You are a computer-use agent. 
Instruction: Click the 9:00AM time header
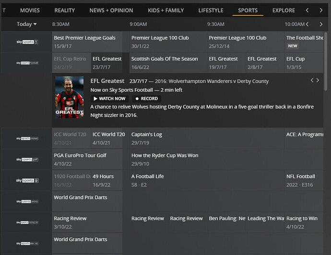[x=138, y=24]
